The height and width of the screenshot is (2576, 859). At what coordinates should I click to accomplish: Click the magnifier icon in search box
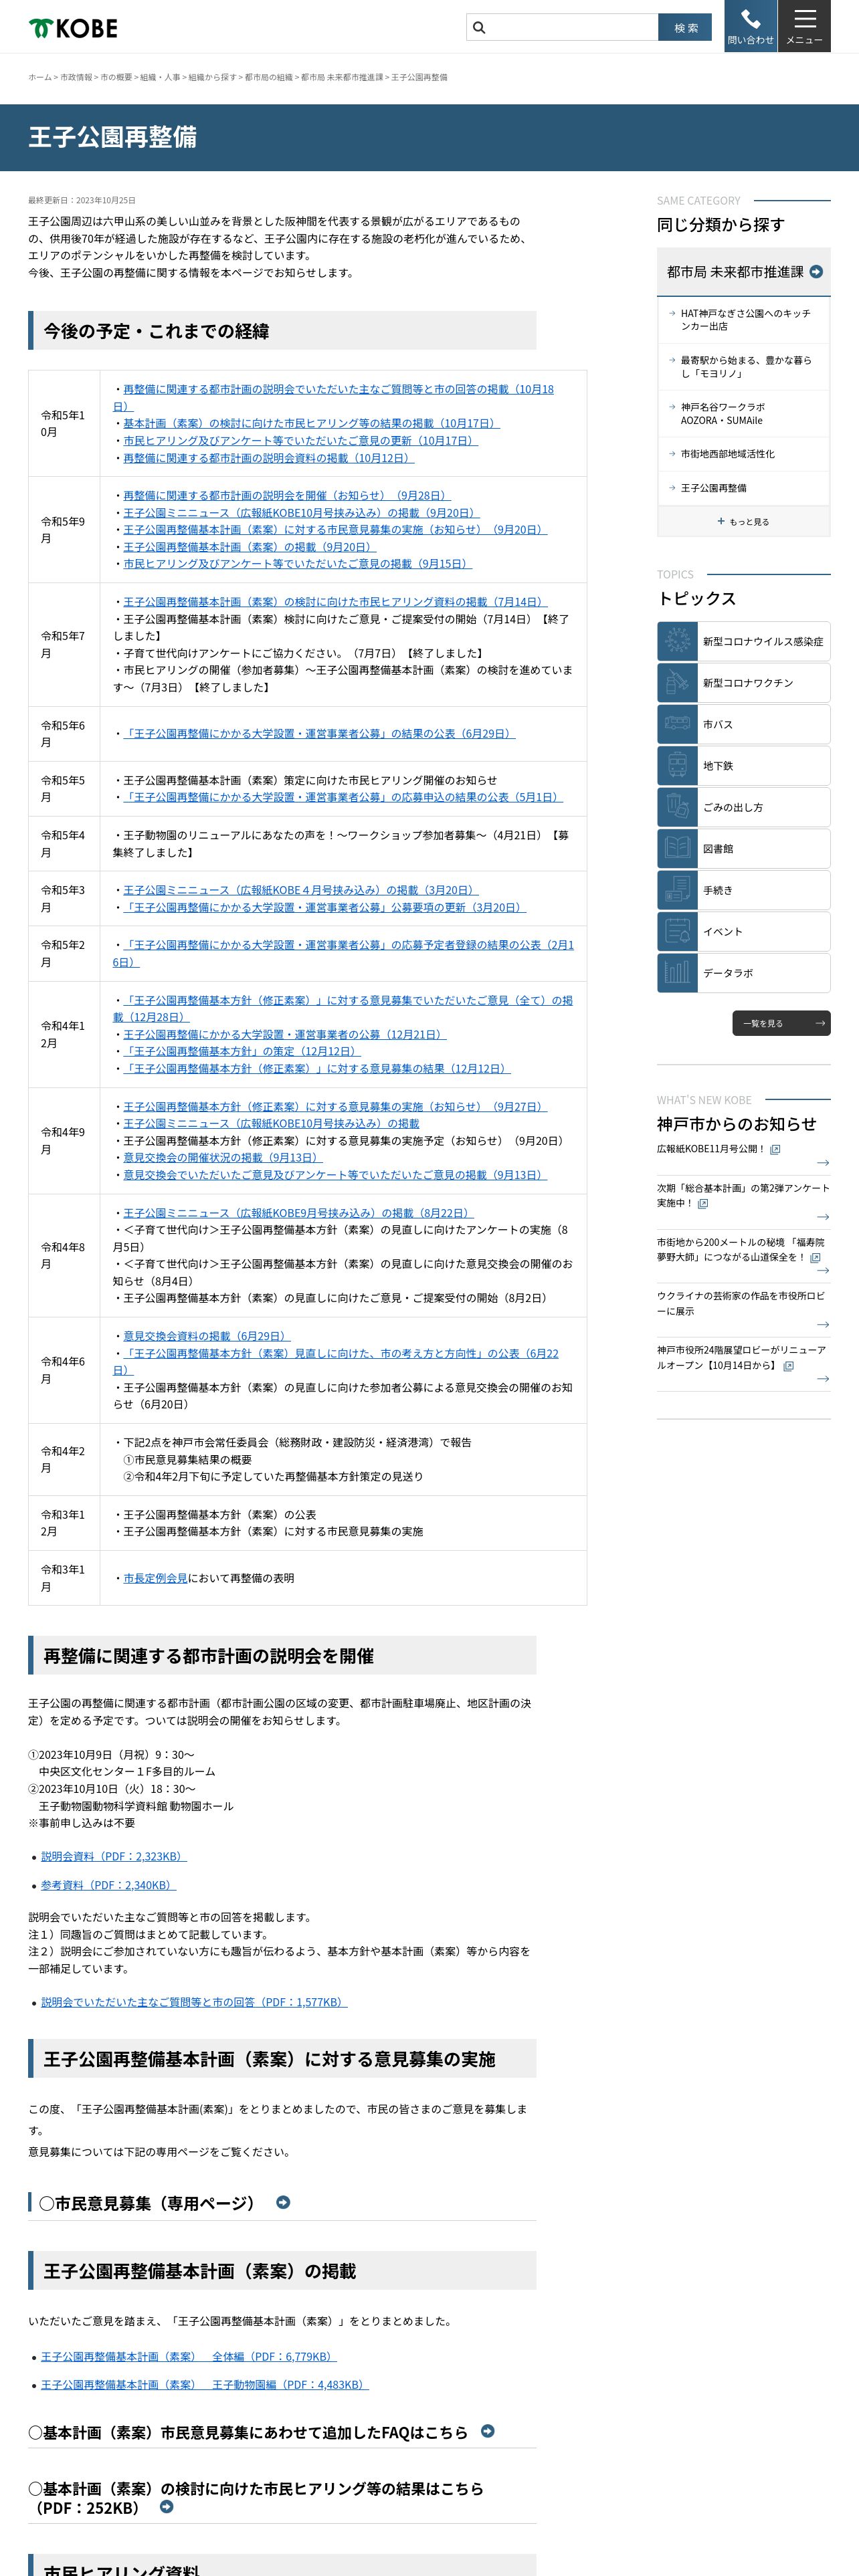[x=479, y=28]
